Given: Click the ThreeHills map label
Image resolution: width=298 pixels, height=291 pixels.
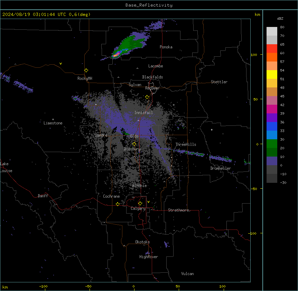Looking at the screenshot, I should (x=186, y=144).
